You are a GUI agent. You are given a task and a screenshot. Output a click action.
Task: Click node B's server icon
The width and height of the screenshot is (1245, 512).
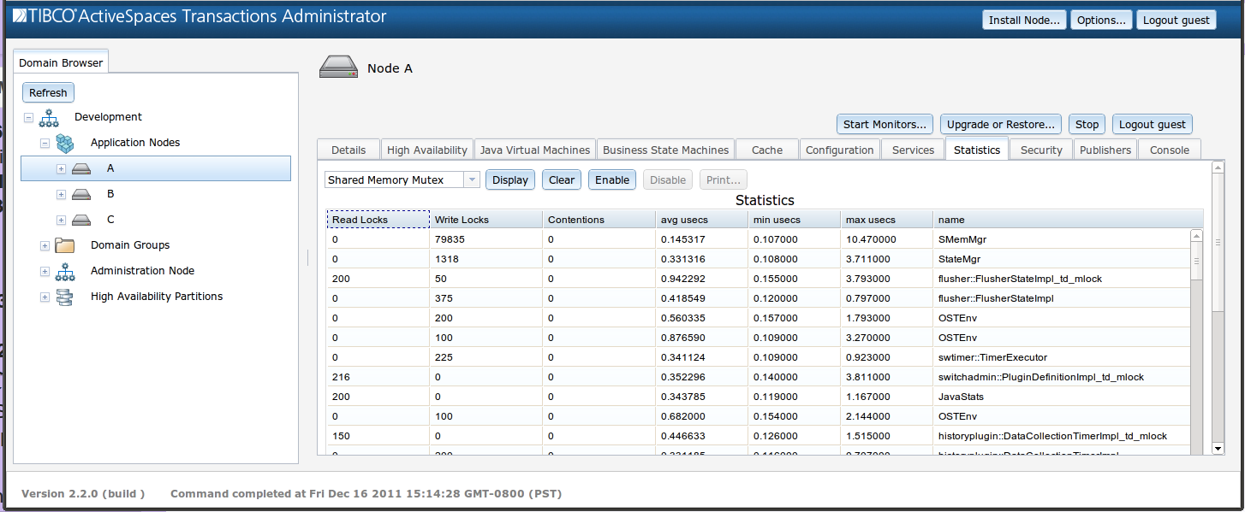click(x=81, y=194)
